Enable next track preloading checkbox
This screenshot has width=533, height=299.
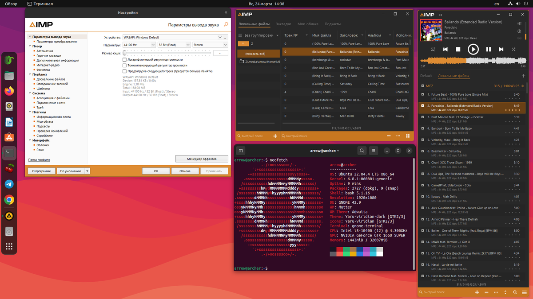coord(124,71)
